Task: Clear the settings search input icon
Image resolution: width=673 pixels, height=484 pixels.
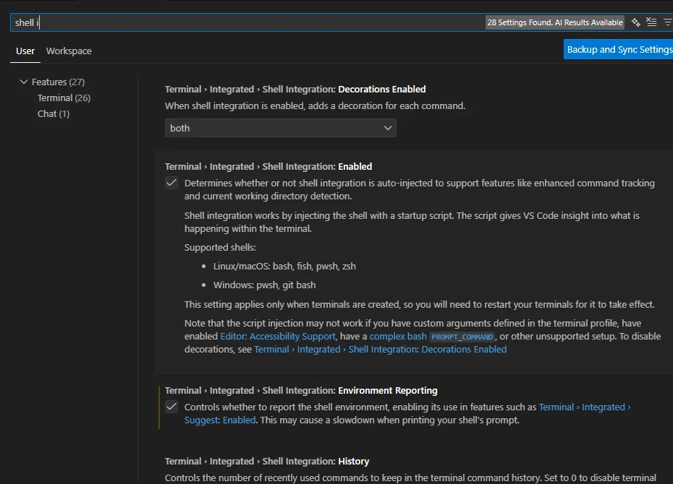Action: pos(651,22)
